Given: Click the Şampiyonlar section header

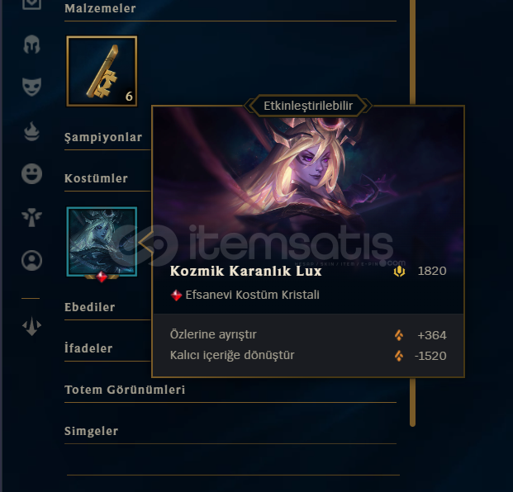Looking at the screenshot, I should tap(103, 137).
